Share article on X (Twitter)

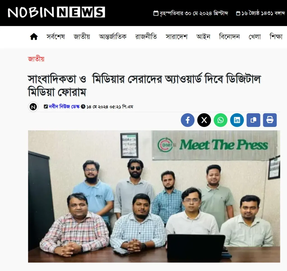point(204,120)
